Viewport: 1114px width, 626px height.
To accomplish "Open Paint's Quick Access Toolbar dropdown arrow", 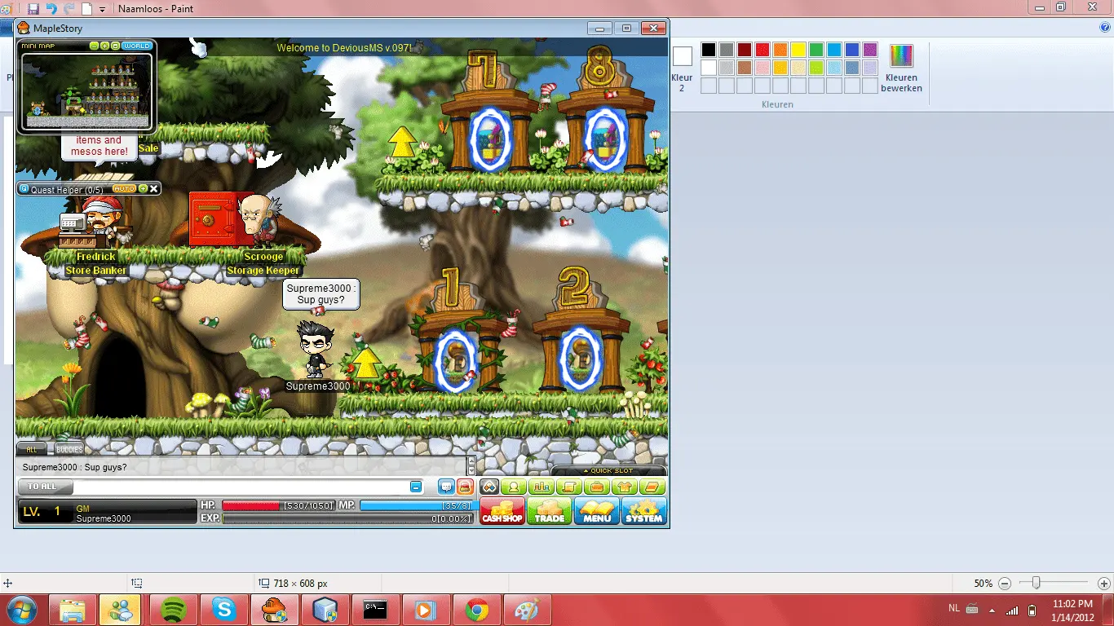I will tap(102, 9).
